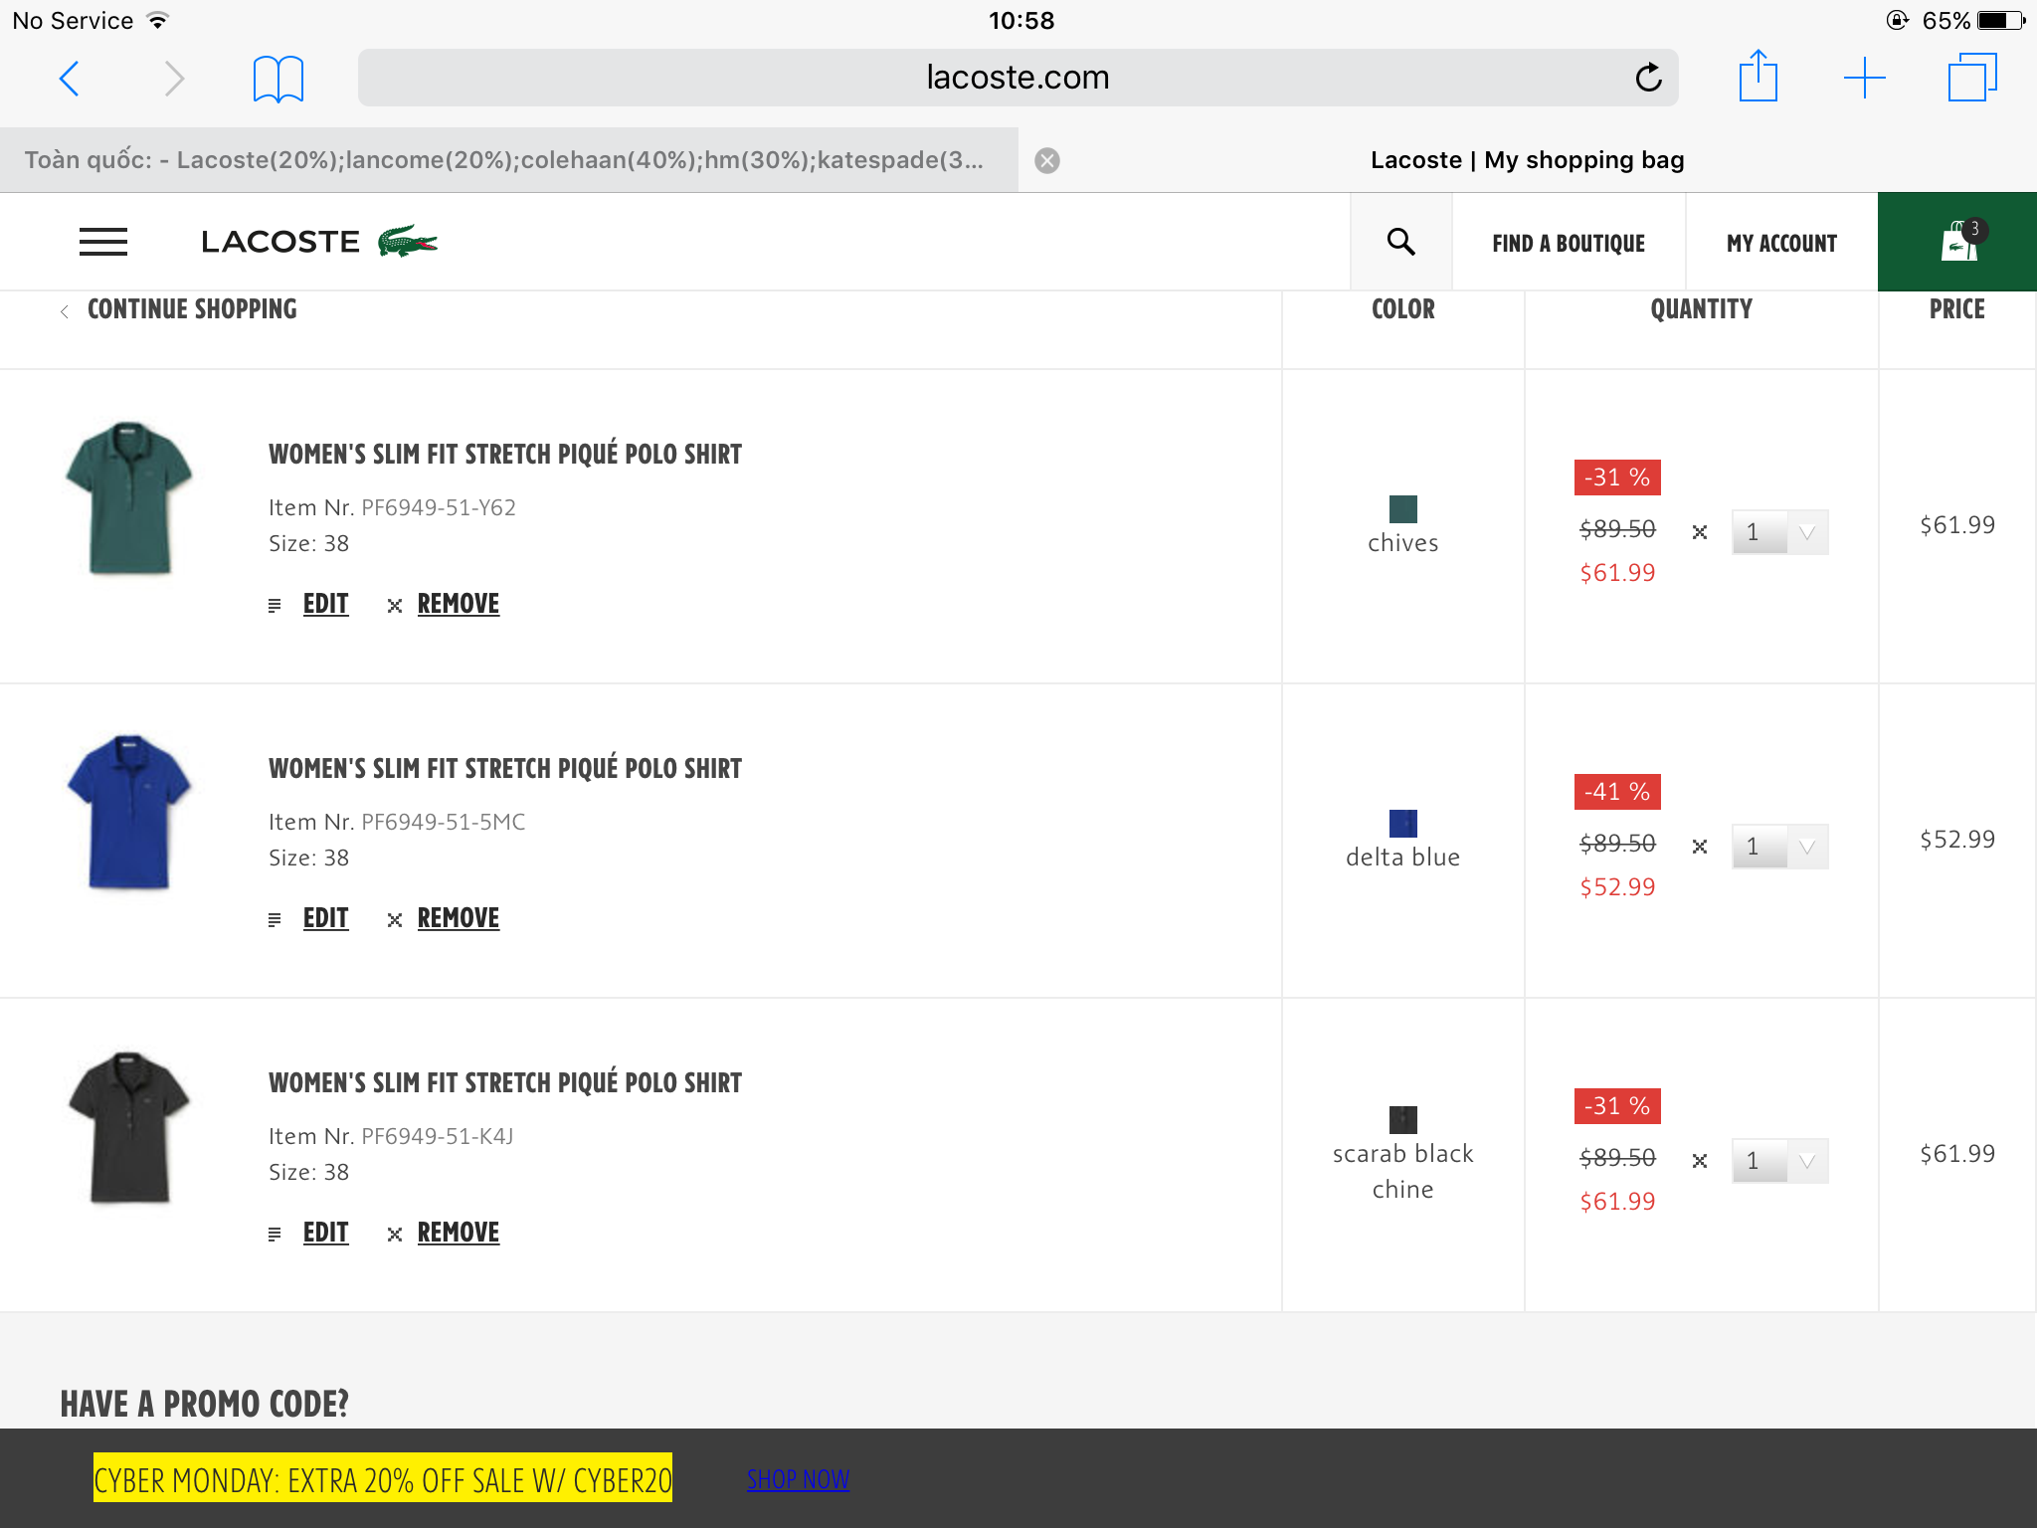Click the $52.99 total in Price column
The width and height of the screenshot is (2037, 1528).
point(1956,840)
